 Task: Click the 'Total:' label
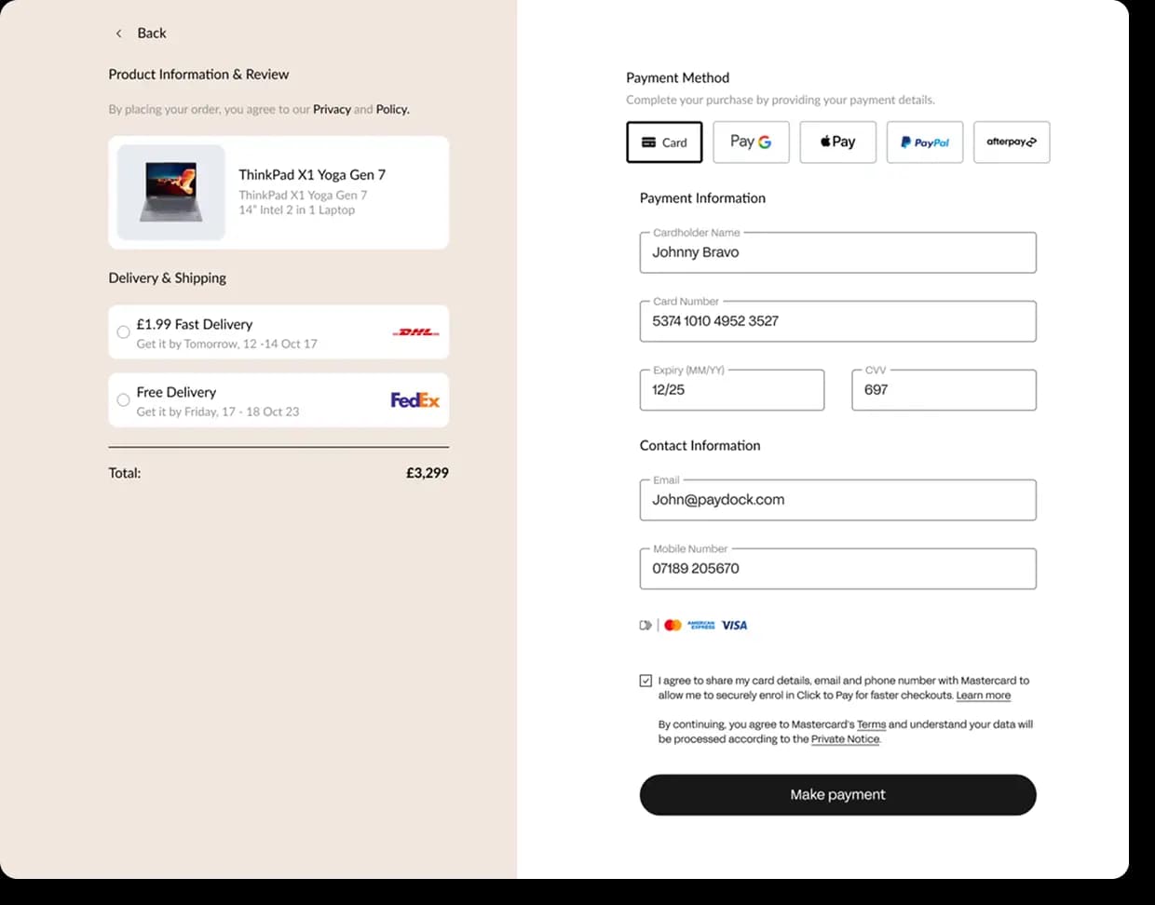pyautogui.click(x=125, y=473)
